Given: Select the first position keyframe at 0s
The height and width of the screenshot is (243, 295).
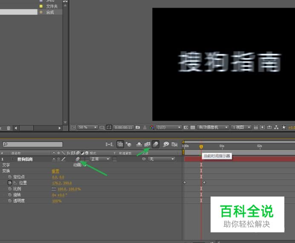Looking at the screenshot, I should [185, 182].
